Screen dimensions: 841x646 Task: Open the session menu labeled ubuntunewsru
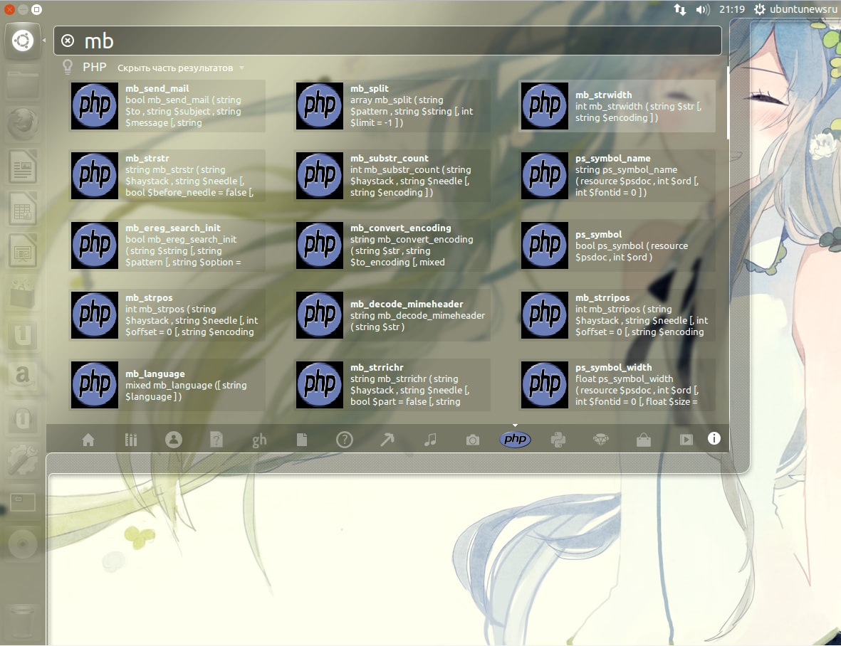(x=796, y=9)
